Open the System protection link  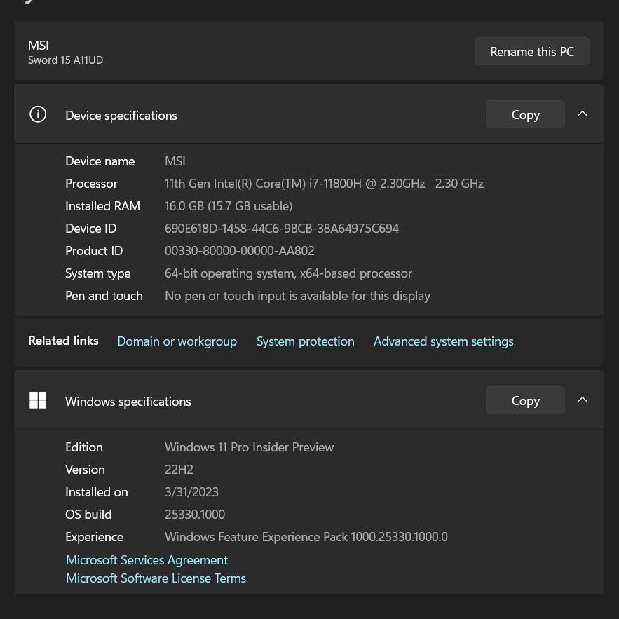point(305,341)
